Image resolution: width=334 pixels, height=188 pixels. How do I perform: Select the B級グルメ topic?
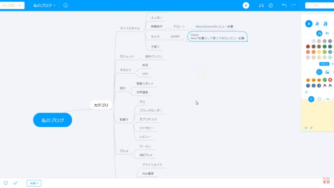tap(146, 155)
